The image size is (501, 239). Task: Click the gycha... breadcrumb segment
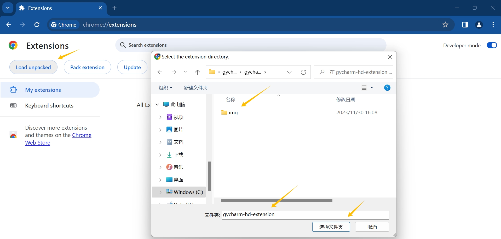[253, 72]
